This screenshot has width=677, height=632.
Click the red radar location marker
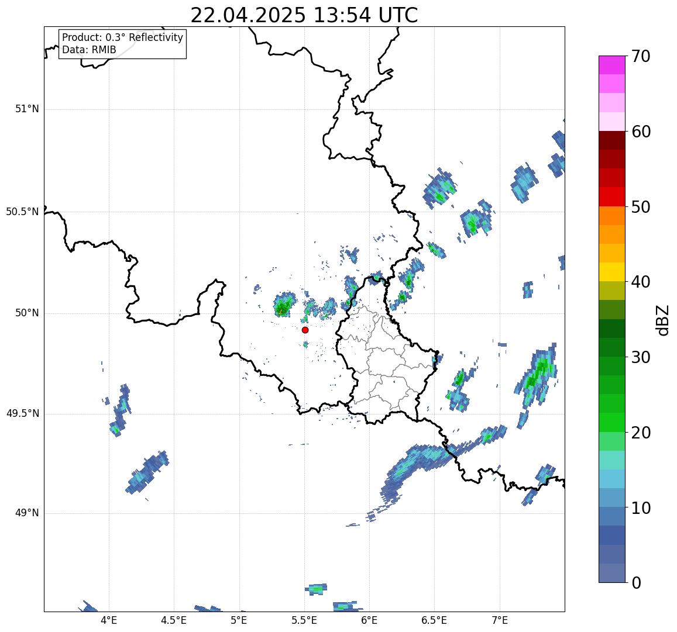click(305, 330)
